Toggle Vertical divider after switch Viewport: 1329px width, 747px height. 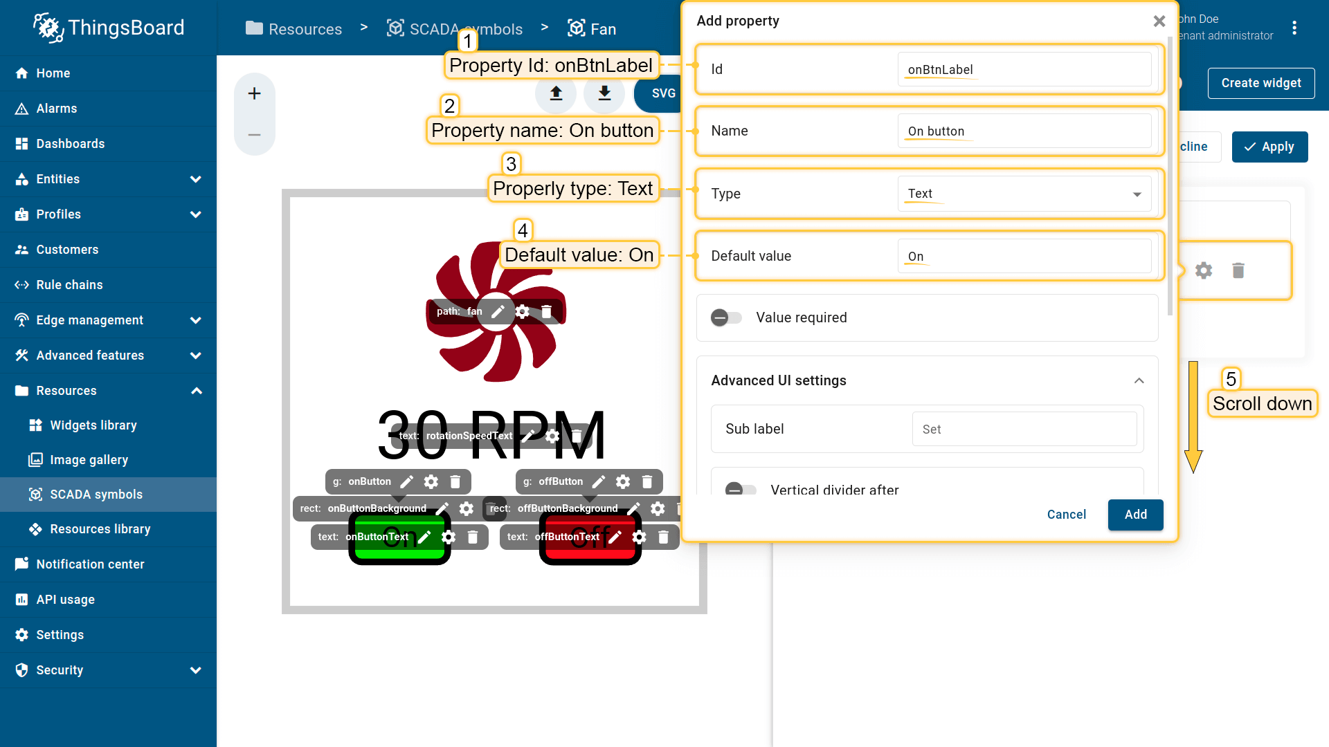pos(740,490)
